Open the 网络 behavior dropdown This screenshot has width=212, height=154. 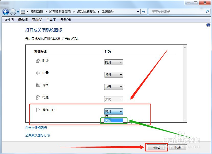(x=114, y=87)
